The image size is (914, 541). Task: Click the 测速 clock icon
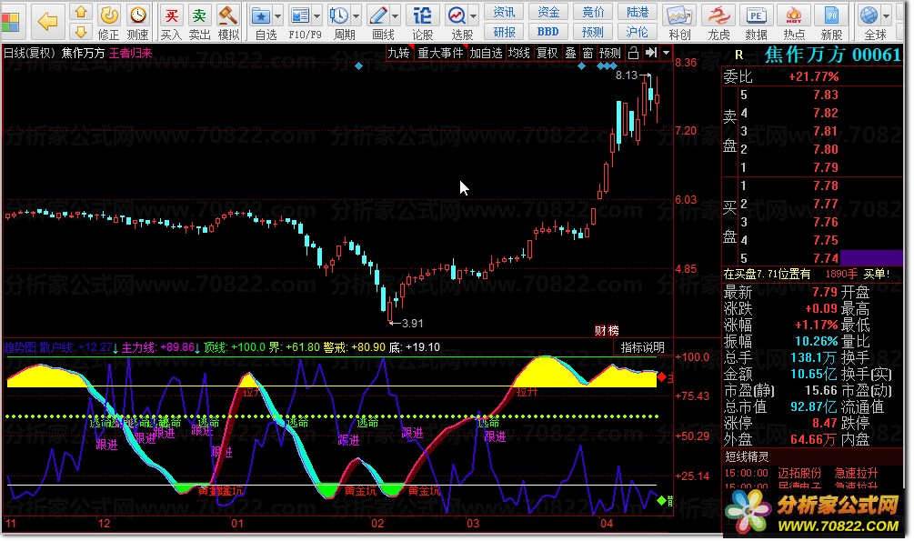[x=137, y=15]
